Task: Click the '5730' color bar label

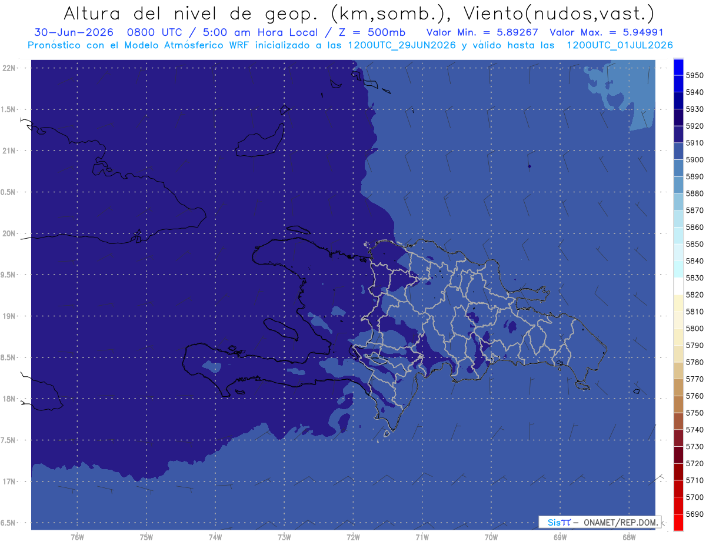Action: [694, 447]
